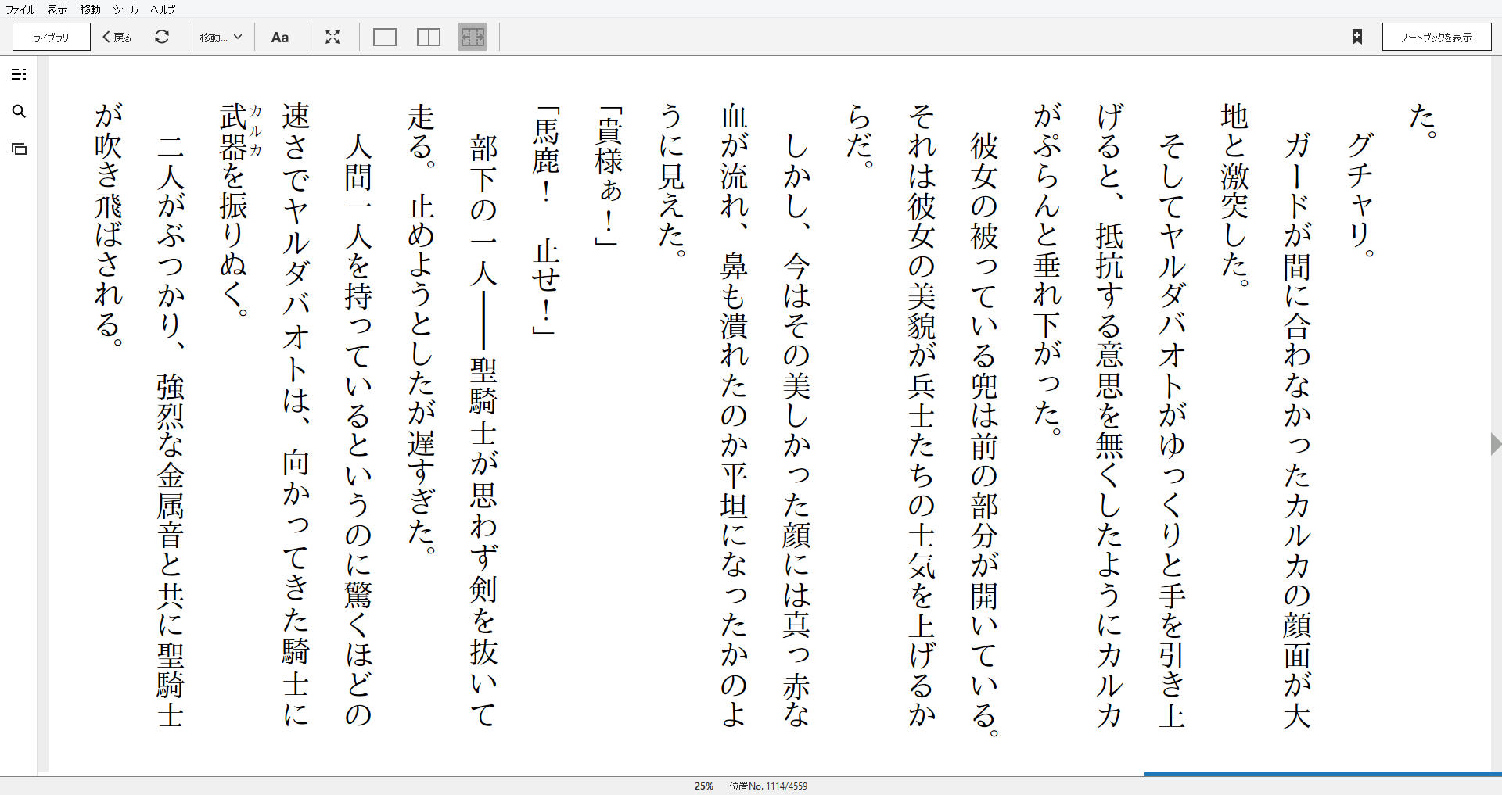The height and width of the screenshot is (795, 1502).
Task: Click the dialogue line 「馬鹿! 止せ!」
Action: tap(545, 220)
